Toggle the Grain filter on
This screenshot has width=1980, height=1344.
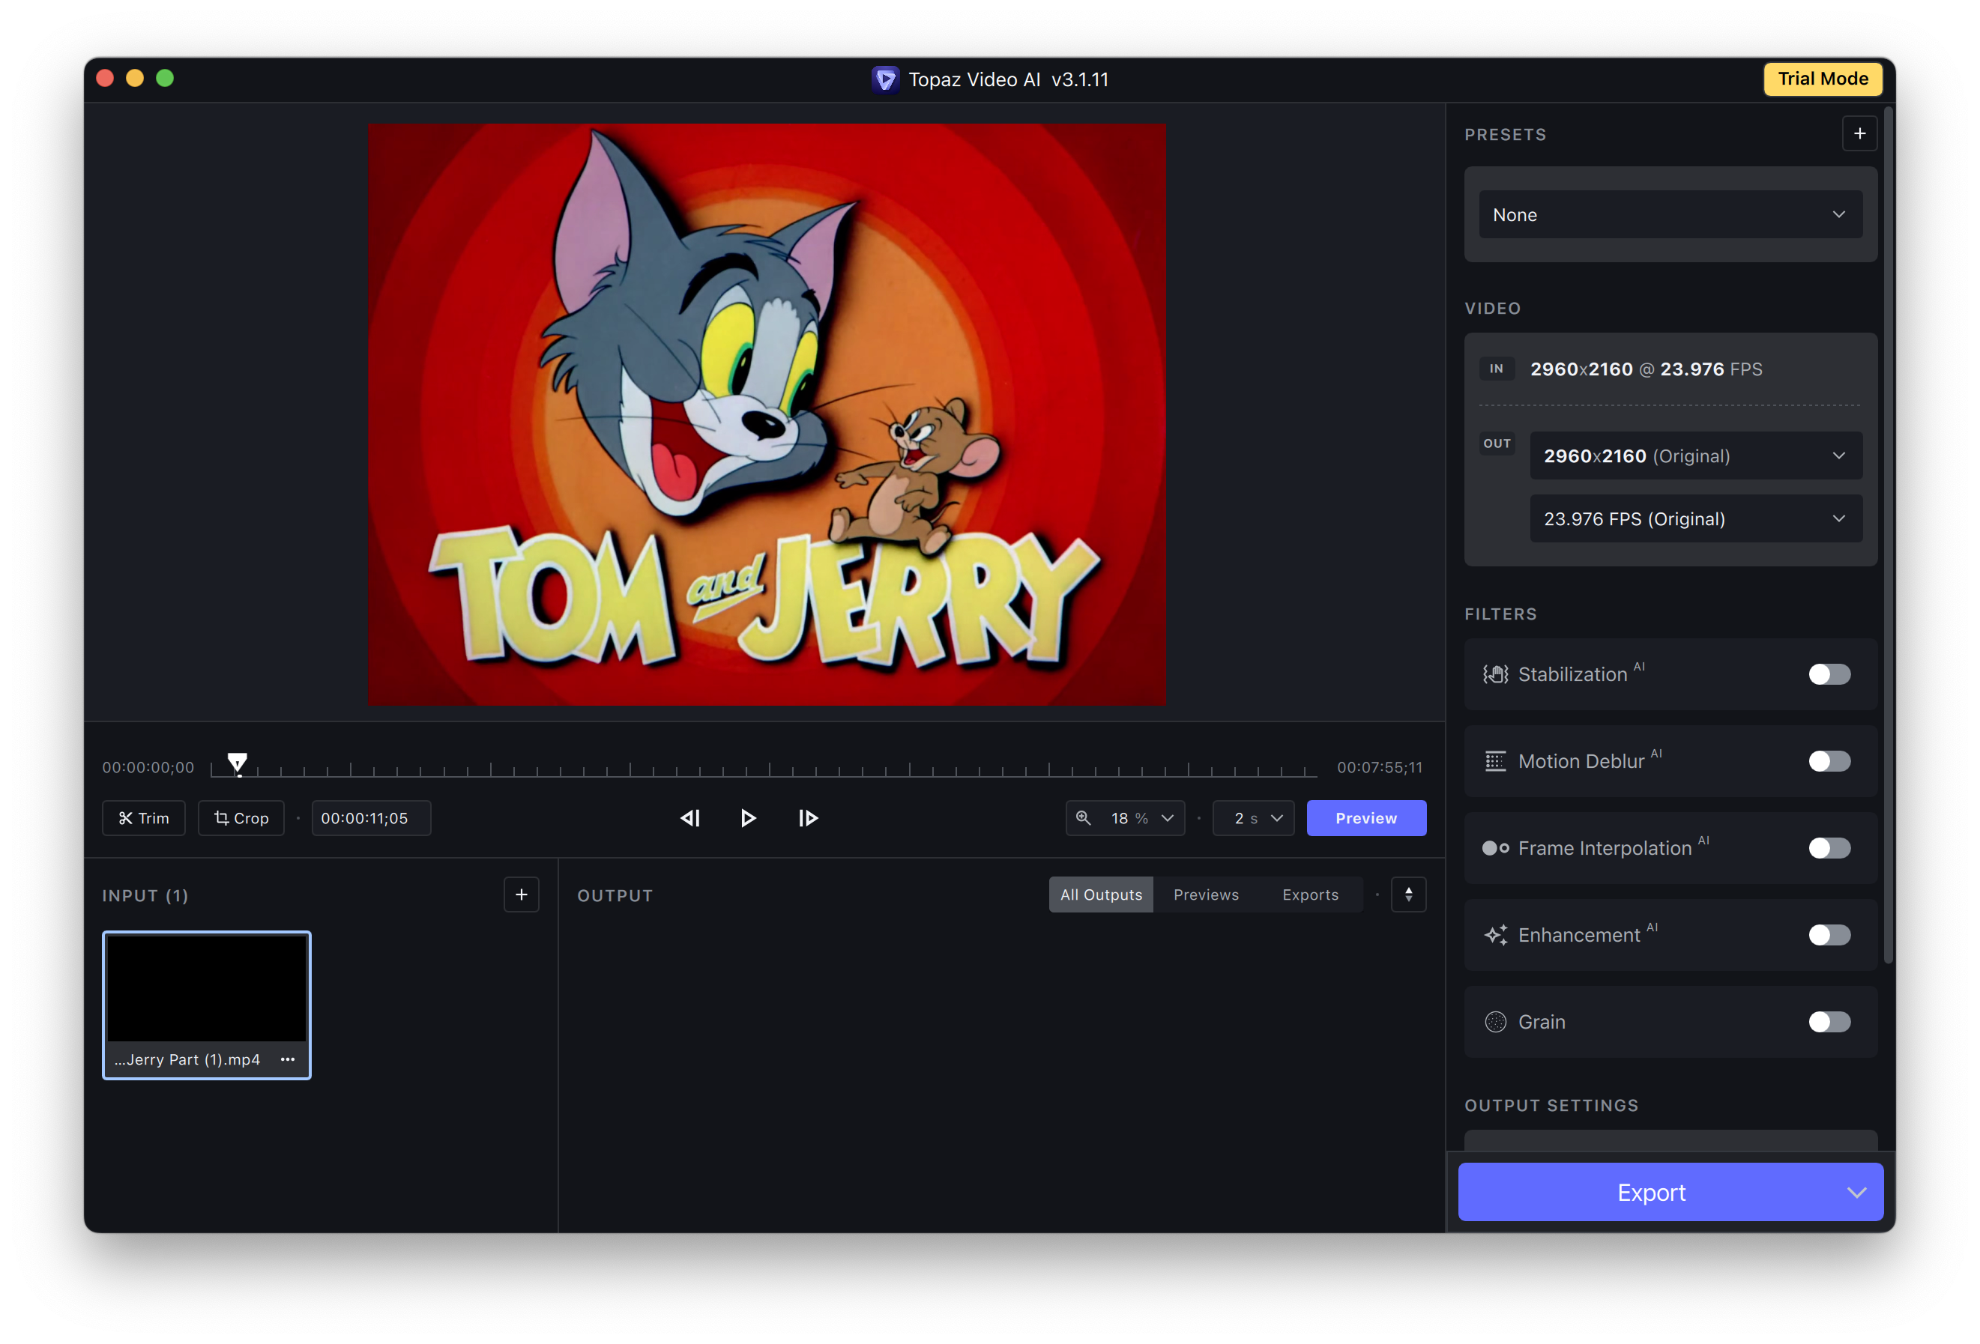(x=1829, y=1022)
